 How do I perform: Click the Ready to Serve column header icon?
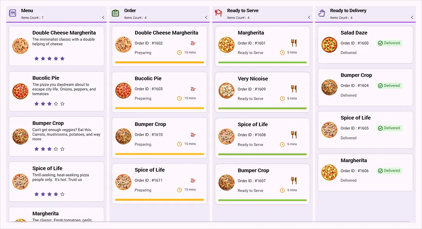[x=218, y=13]
